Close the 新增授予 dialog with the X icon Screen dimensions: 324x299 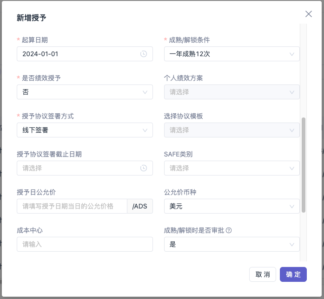(x=309, y=14)
